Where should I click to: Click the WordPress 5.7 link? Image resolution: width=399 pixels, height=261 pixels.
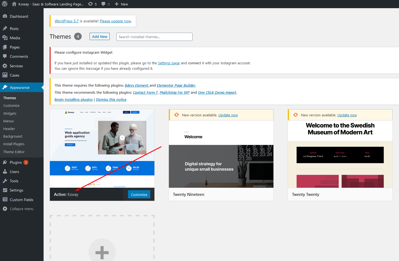click(x=67, y=21)
